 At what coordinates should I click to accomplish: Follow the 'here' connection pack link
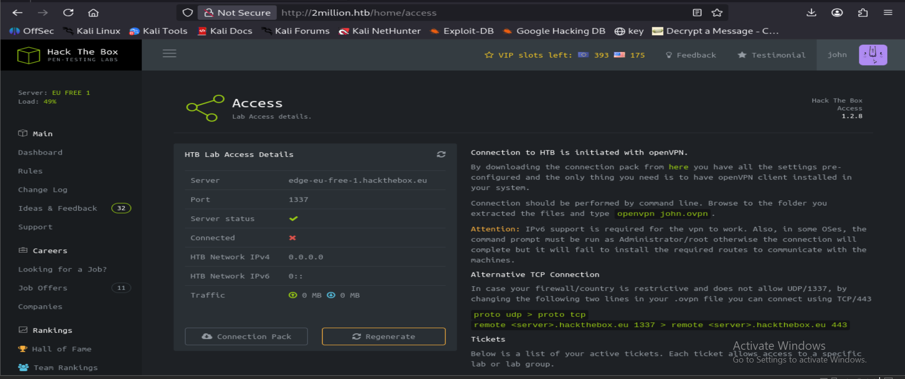(x=678, y=167)
